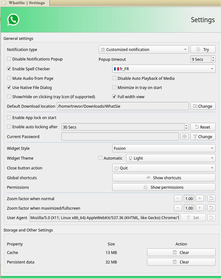Decrease zoom factor when normal
Viewport: 221px width, 279px height.
point(178,198)
